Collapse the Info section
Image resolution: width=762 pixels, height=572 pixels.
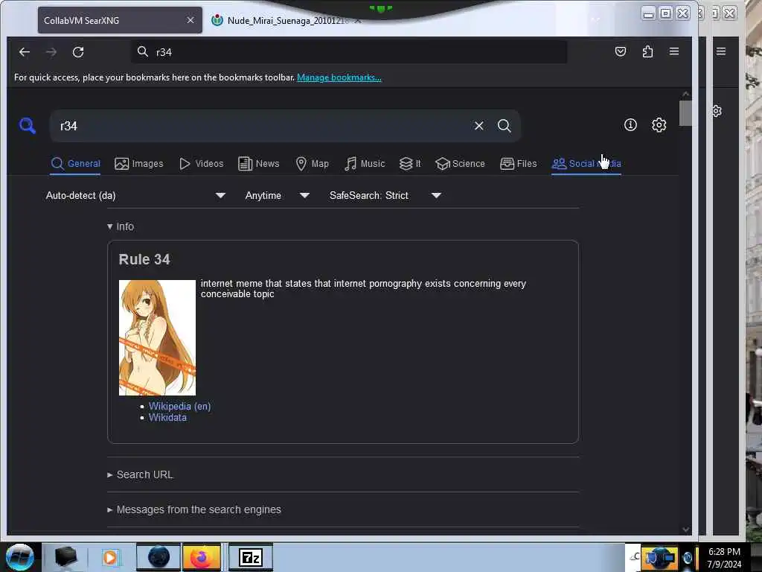[x=121, y=226]
